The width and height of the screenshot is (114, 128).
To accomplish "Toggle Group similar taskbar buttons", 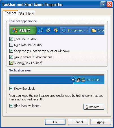I will [11, 57].
